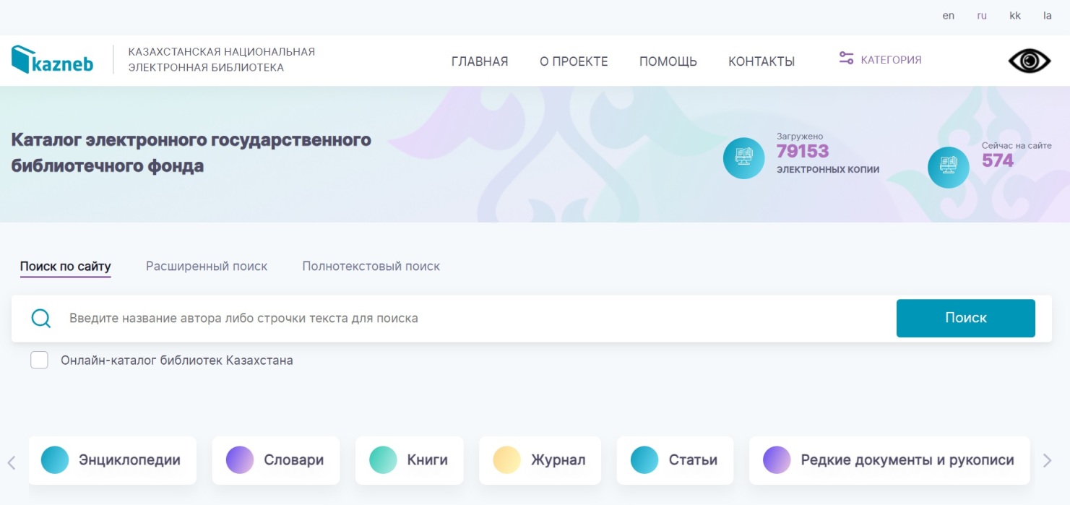
Task: Switch site language to en
Action: [x=949, y=16]
